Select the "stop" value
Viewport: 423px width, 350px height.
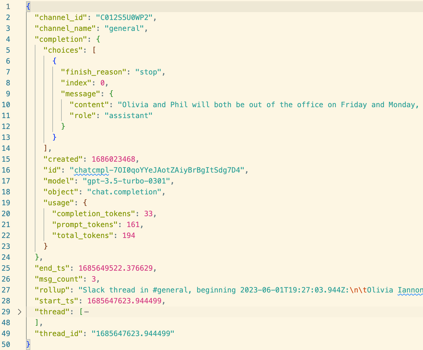[x=148, y=72]
